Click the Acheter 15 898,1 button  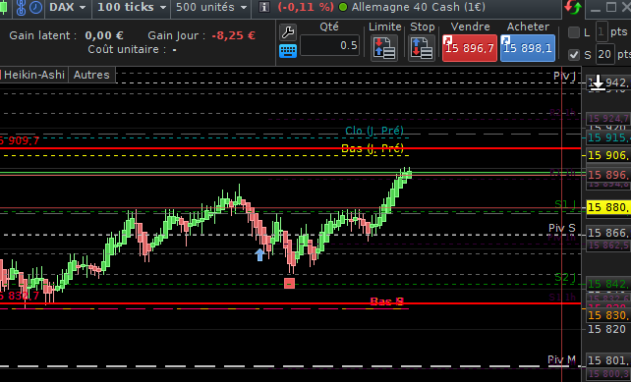(x=528, y=48)
